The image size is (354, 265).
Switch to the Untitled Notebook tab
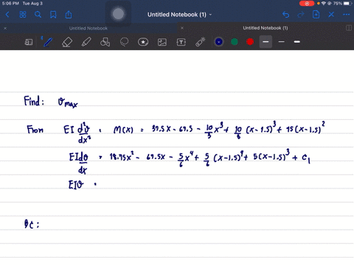88,28
